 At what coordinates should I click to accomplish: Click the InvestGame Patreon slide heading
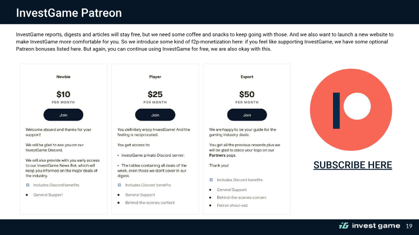(x=69, y=13)
